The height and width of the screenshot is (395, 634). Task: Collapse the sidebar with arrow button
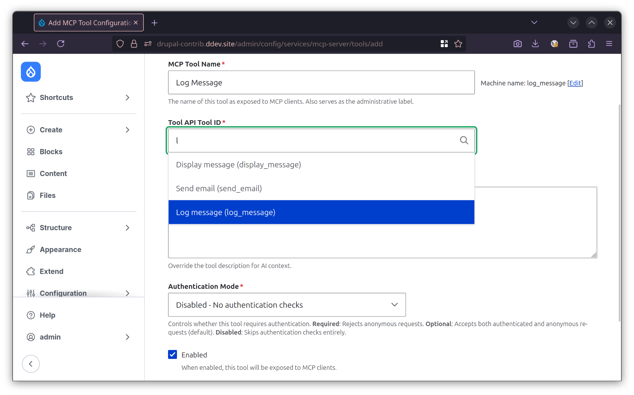[31, 364]
